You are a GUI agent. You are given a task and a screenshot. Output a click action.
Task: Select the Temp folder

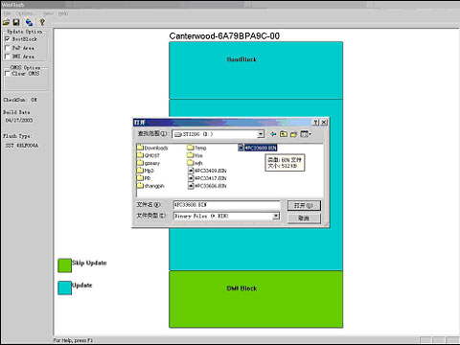click(x=196, y=148)
